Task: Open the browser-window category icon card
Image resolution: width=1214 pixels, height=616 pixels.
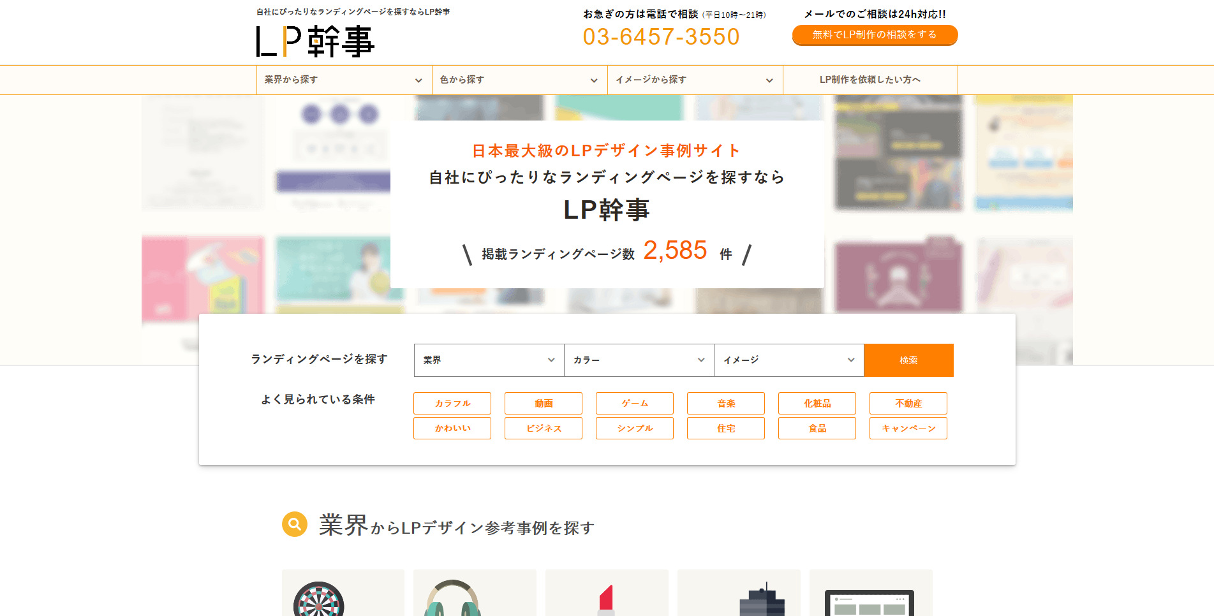Action: coord(871,593)
